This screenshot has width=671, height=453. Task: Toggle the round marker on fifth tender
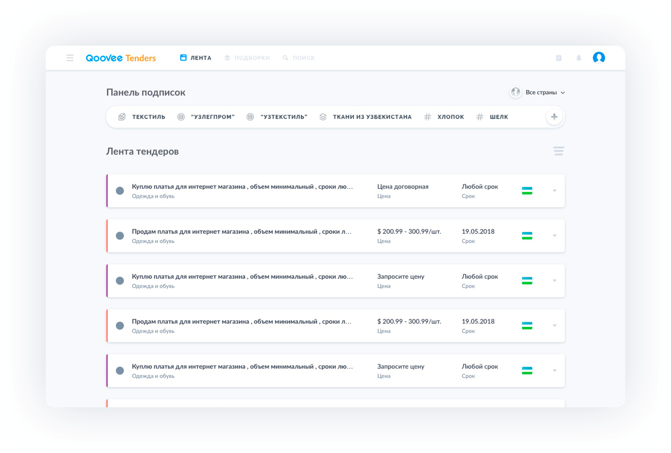[120, 370]
